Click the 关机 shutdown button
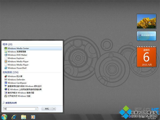 click(x=47, y=109)
